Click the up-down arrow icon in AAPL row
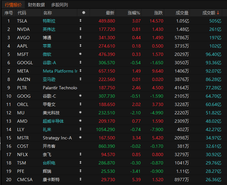Screen dimensions: 227x185 point(80,46)
